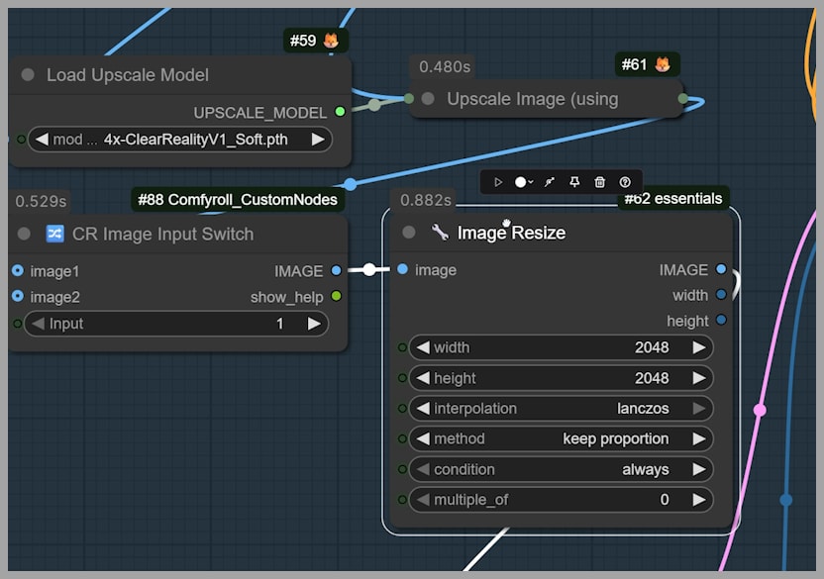Image resolution: width=824 pixels, height=579 pixels.
Task: Click the play icon in node toolbar
Action: click(498, 182)
